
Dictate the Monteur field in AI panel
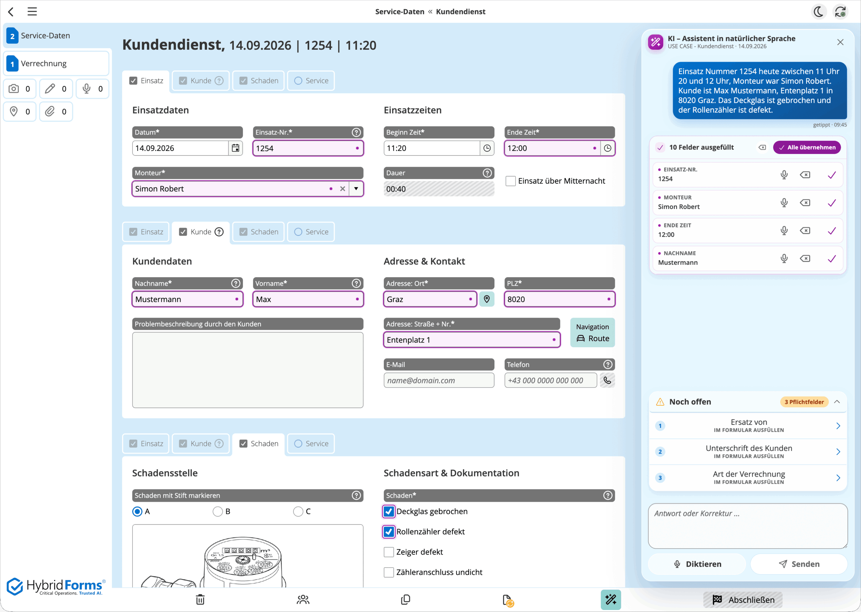coord(784,203)
